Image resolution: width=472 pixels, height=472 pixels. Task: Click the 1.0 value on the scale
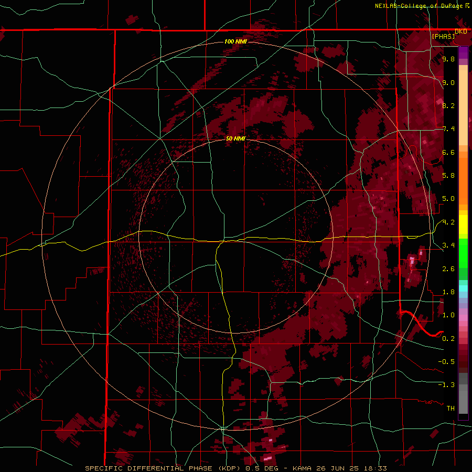(448, 315)
